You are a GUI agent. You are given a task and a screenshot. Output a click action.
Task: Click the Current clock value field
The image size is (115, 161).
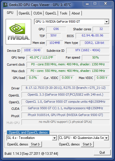pyautogui.click(x=68, y=65)
